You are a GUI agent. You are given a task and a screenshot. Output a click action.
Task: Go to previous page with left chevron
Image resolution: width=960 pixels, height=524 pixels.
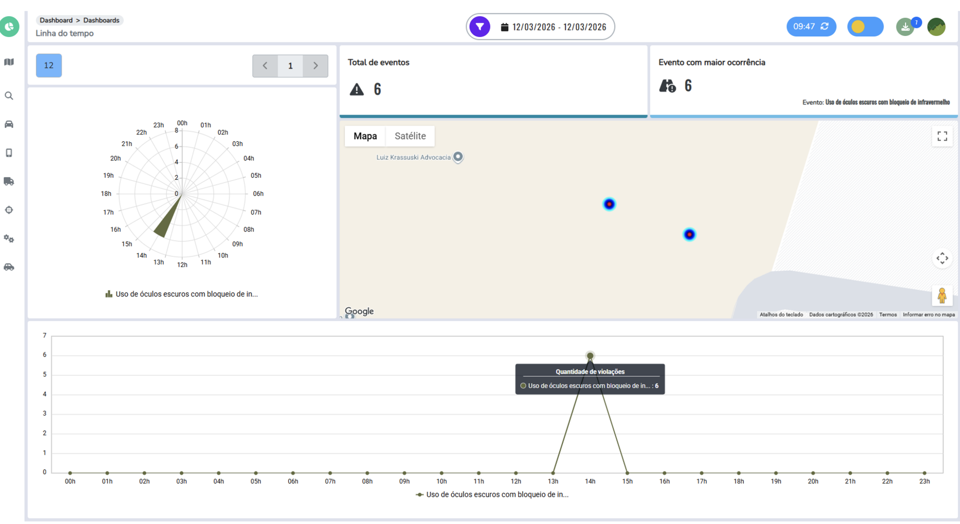point(265,66)
